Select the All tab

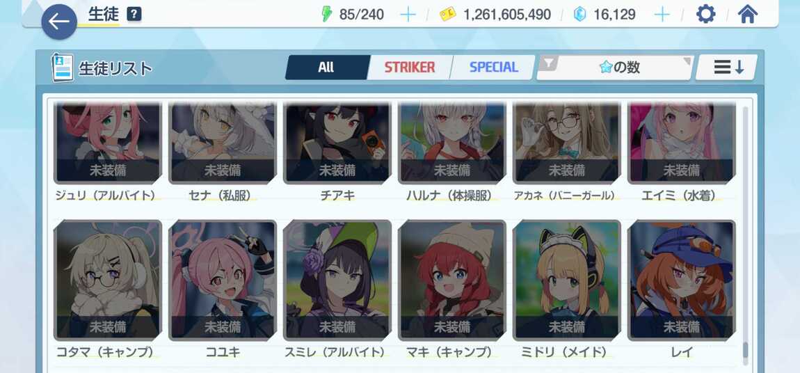tap(326, 68)
